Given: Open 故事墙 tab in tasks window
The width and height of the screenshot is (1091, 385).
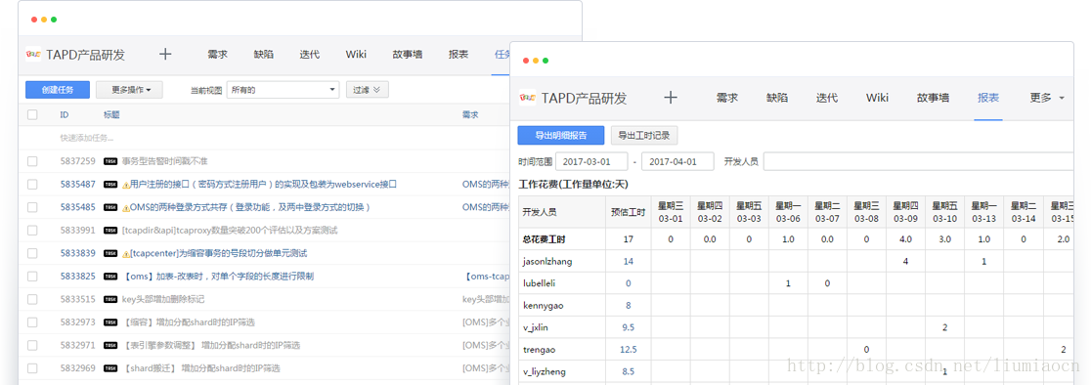Looking at the screenshot, I should pos(407,54).
